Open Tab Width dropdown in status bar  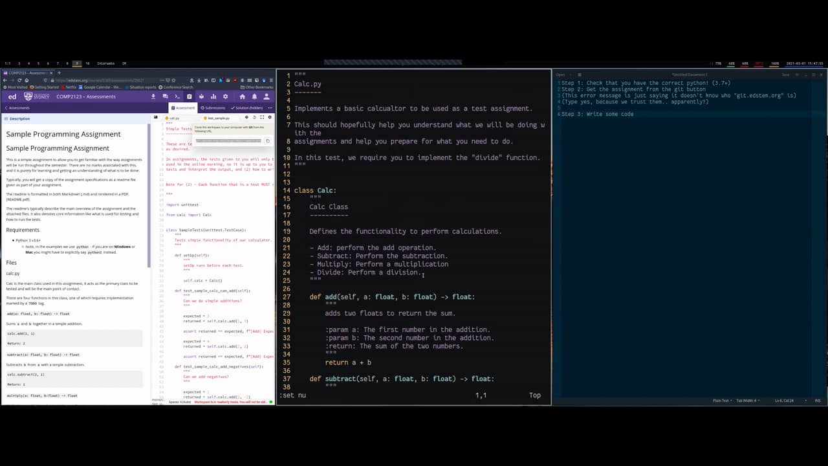click(x=747, y=401)
